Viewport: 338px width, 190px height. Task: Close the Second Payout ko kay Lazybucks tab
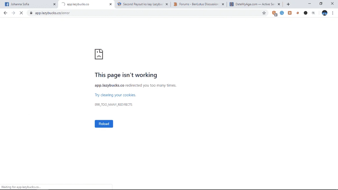point(167,4)
